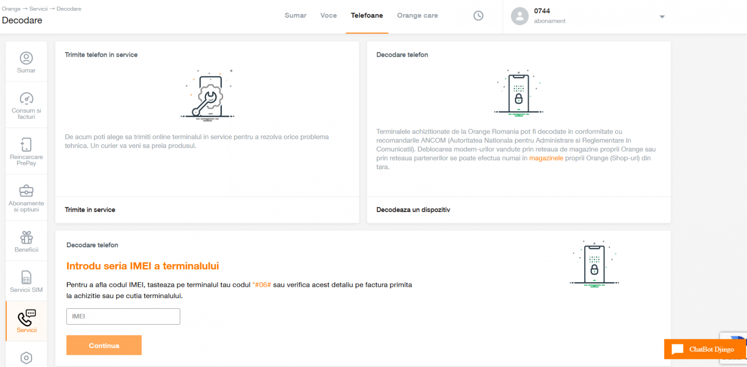Screen dimensions: 747x367
Task: Select the Servicii phone chat icon
Action: coord(27,318)
